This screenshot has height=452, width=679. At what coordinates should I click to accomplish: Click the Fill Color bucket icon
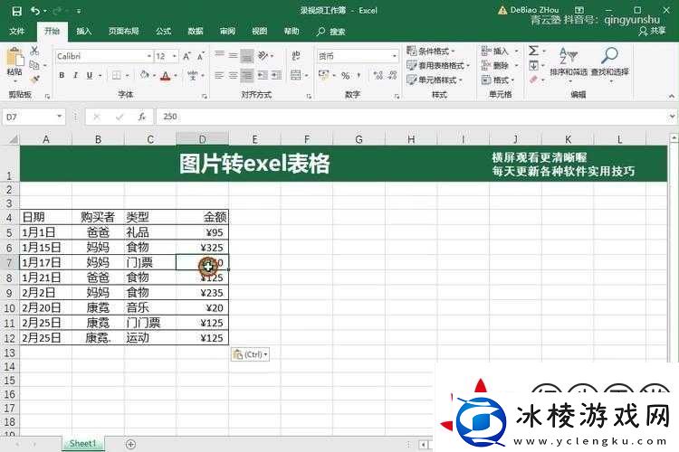[144, 75]
